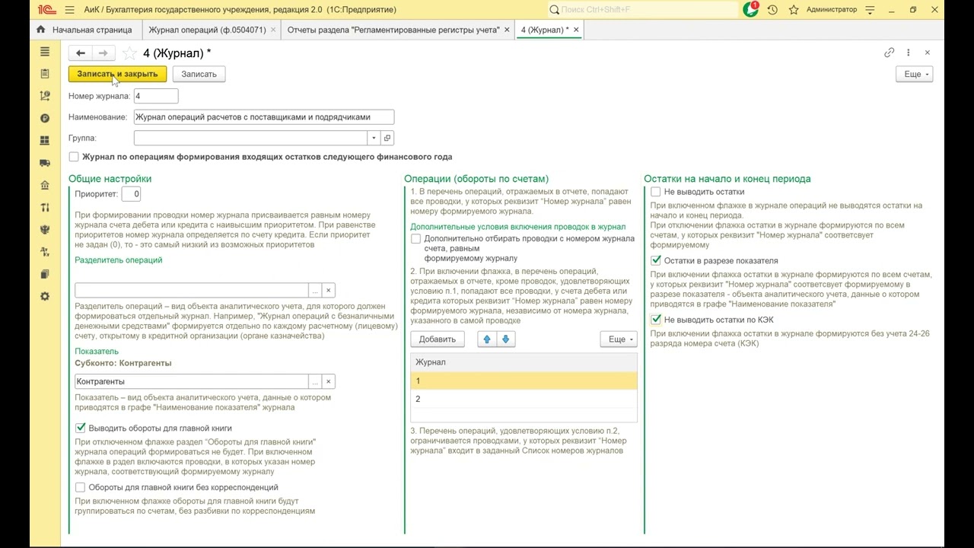Switch to Журнал операций (ф.0504071) tab
This screenshot has height=548, width=974.
pyautogui.click(x=207, y=30)
